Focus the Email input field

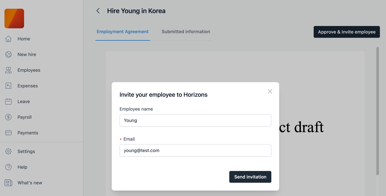[x=195, y=150]
